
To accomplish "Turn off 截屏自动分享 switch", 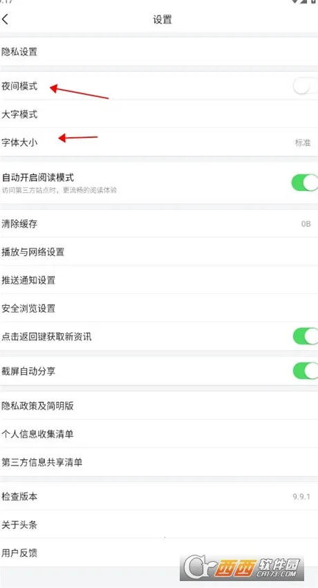I will coord(306,371).
